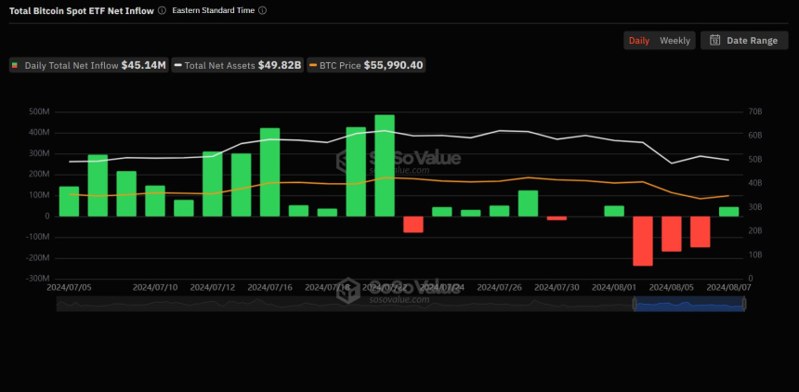
Task: Switch chart to Weekly view
Action: (675, 41)
